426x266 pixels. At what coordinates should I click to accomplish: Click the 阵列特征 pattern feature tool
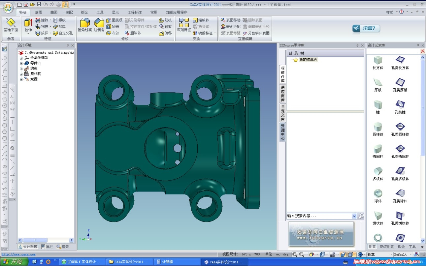click(184, 25)
